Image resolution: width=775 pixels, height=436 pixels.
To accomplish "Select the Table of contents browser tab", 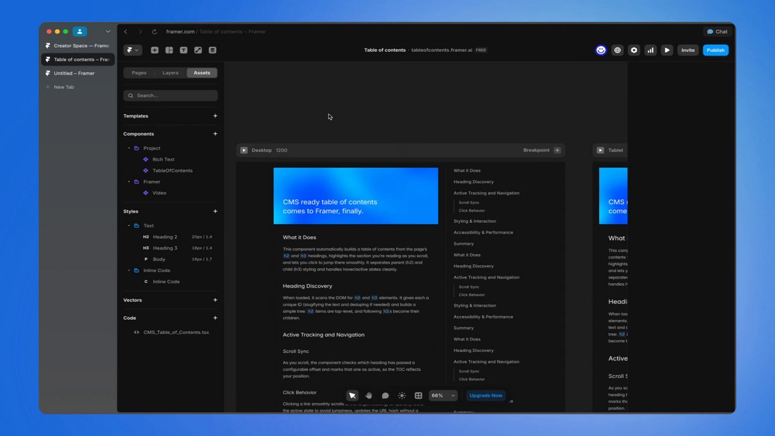I will [77, 59].
